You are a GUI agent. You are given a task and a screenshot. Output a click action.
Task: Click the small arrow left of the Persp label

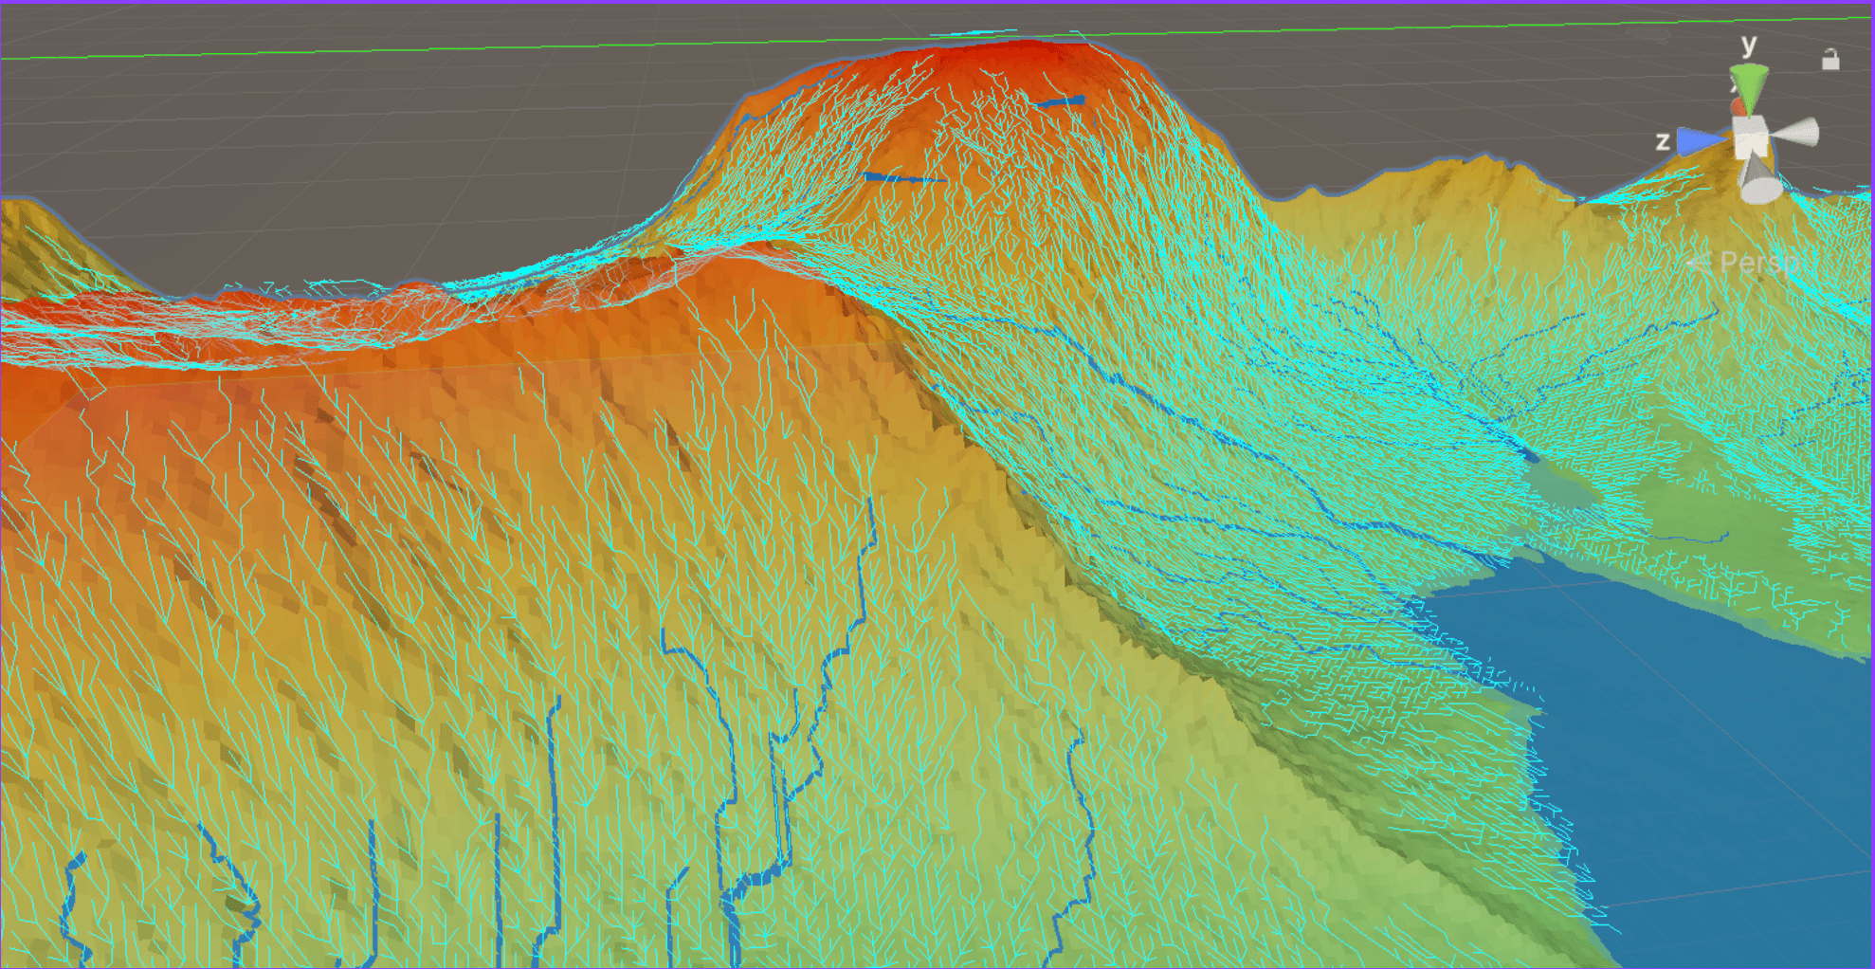(1700, 263)
